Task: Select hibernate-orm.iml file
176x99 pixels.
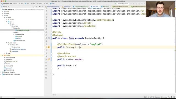Action: tap(12, 62)
